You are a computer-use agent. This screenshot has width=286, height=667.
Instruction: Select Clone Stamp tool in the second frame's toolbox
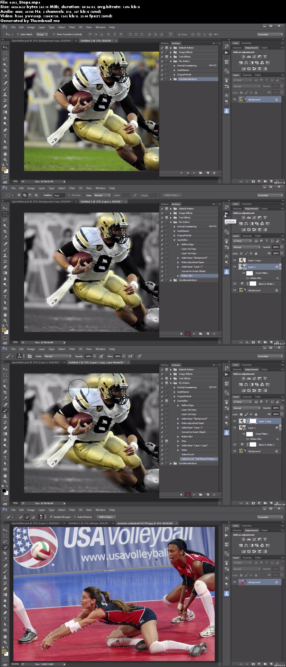(5, 255)
